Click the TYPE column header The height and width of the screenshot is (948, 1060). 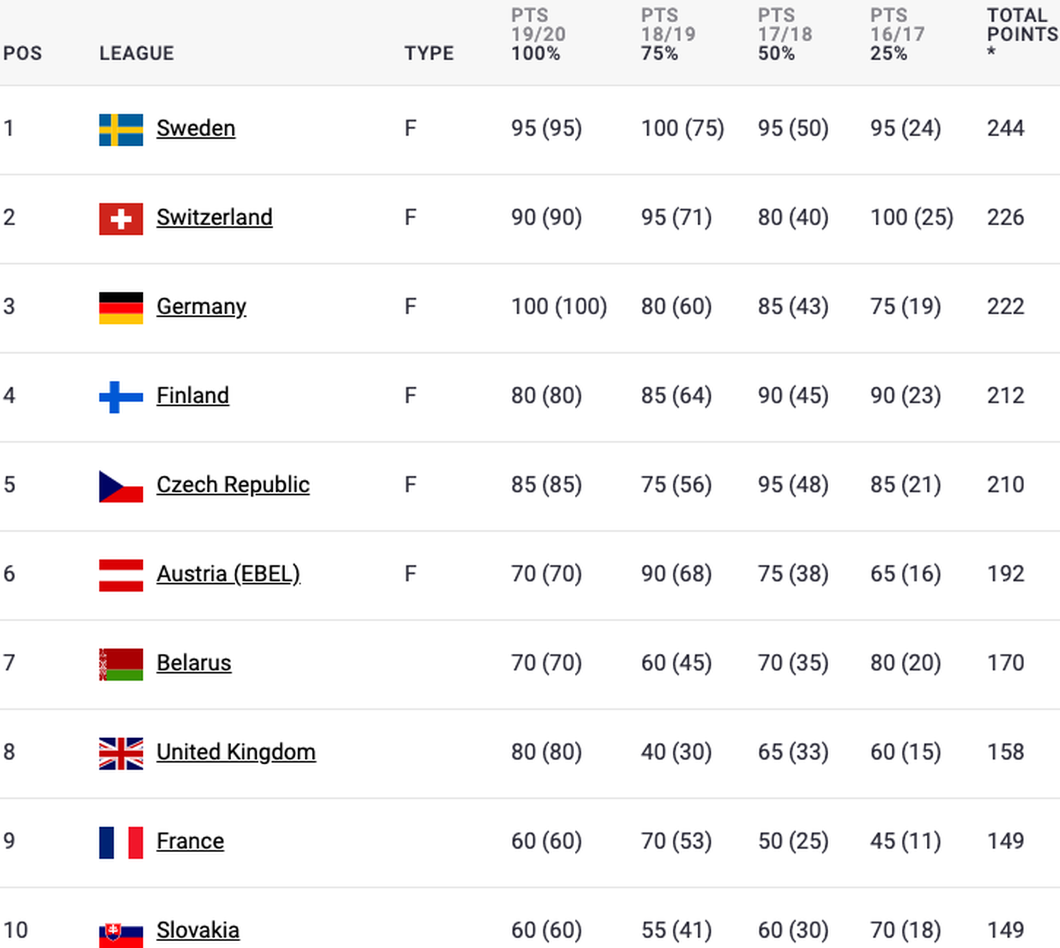[x=429, y=53]
